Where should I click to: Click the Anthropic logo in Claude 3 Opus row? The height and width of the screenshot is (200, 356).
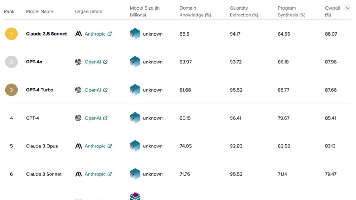[x=79, y=146]
